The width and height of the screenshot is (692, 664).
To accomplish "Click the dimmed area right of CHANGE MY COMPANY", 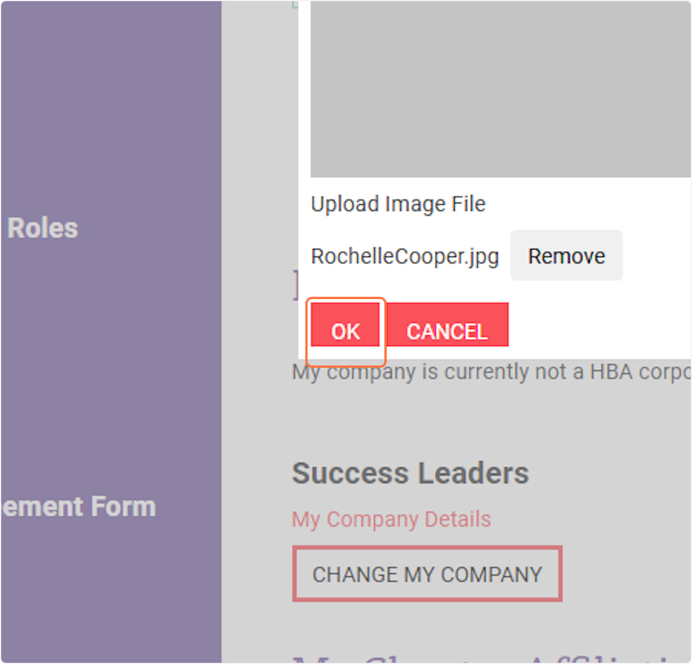I will [x=627, y=574].
